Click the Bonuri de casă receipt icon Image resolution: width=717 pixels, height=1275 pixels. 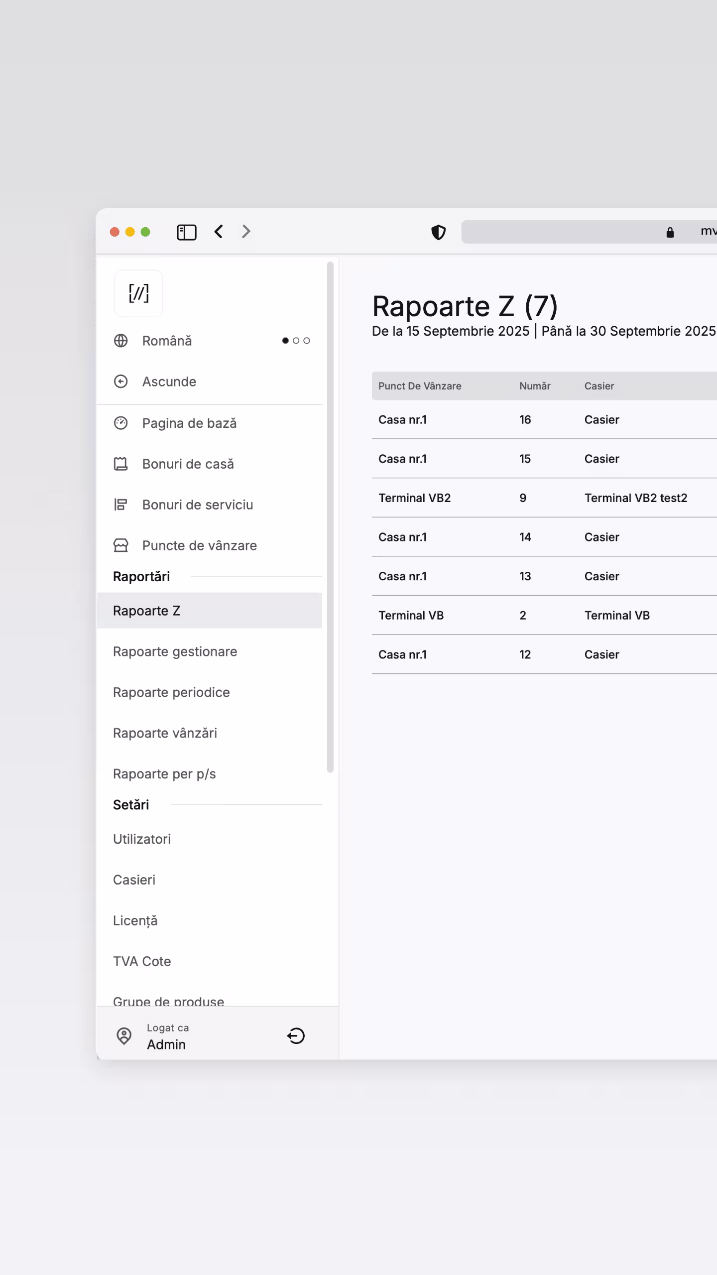click(121, 464)
